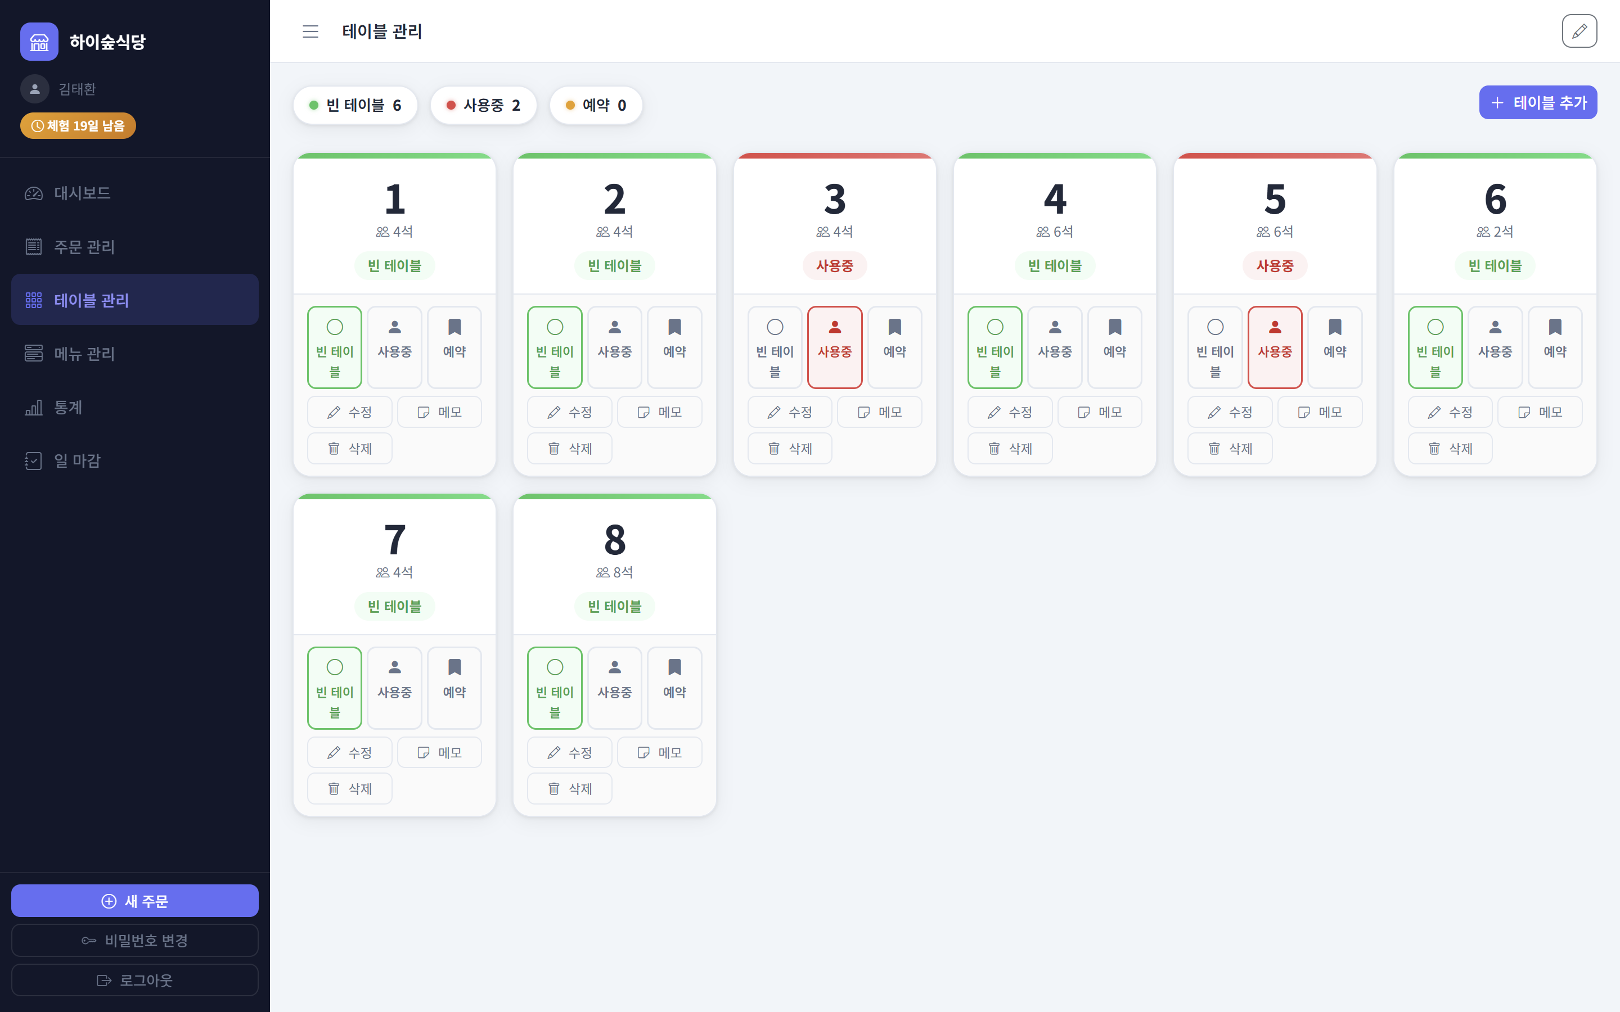Image resolution: width=1620 pixels, height=1012 pixels.
Task: Set table 8 status to 예약
Action: 675,688
